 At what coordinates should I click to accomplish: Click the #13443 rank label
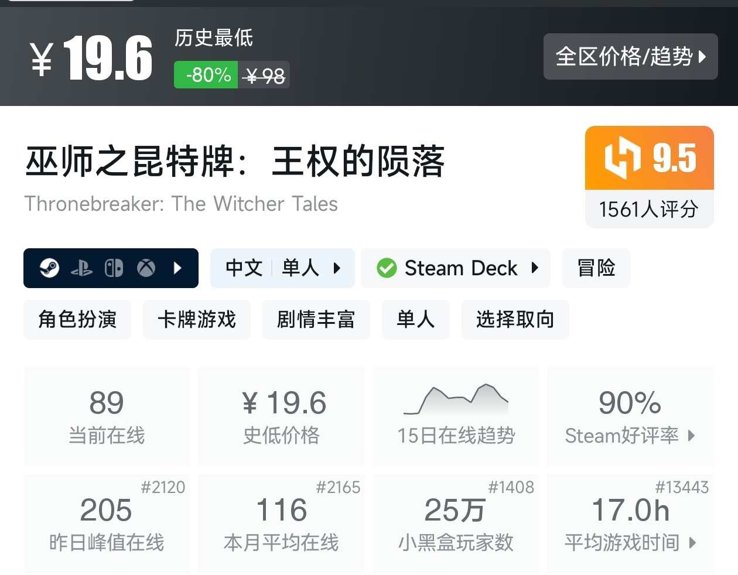(682, 487)
